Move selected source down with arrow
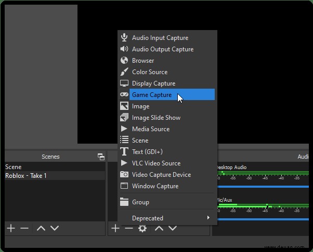The width and height of the screenshot is (313, 252). pos(173,228)
